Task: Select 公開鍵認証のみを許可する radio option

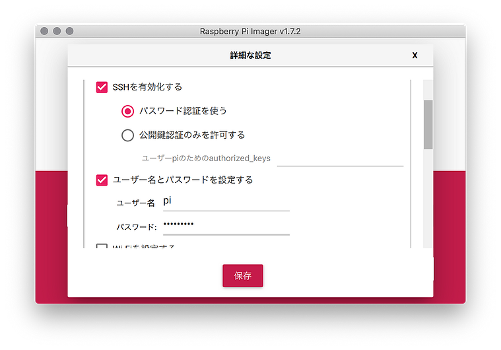Action: tap(127, 135)
